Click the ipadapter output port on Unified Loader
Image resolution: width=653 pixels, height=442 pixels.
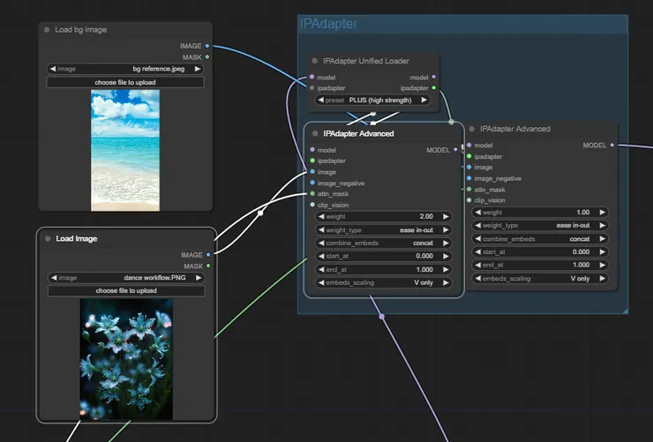(433, 88)
